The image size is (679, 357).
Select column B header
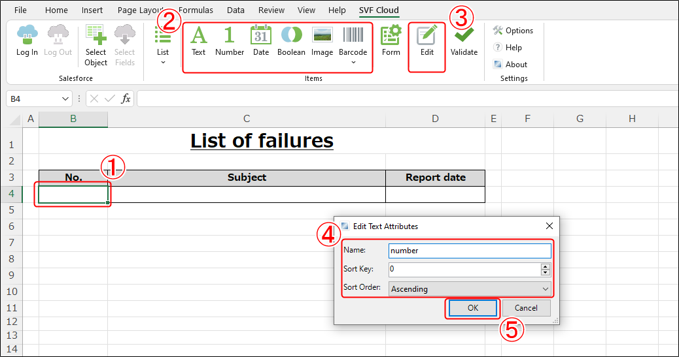point(73,119)
